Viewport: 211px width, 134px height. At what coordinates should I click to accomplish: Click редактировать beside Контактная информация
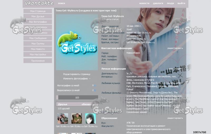[x=175, y=48]
